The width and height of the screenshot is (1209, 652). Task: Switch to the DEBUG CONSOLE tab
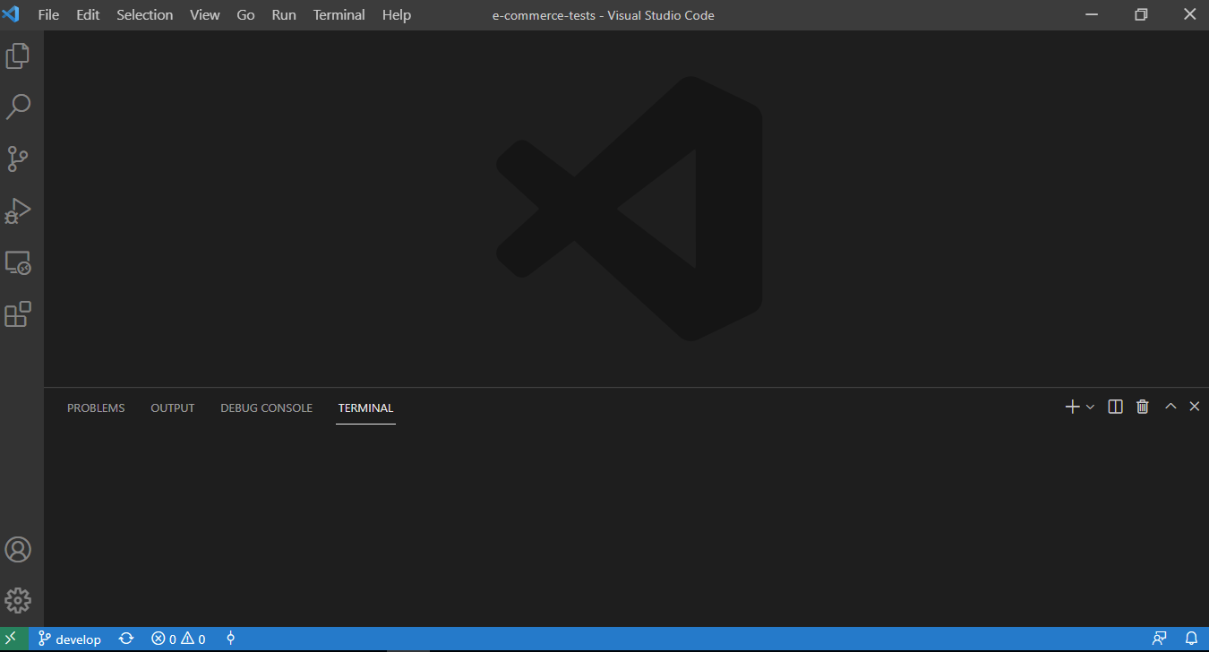click(267, 408)
